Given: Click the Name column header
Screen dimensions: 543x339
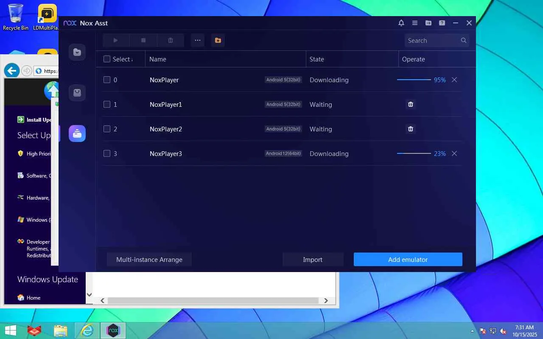Looking at the screenshot, I should (158, 59).
